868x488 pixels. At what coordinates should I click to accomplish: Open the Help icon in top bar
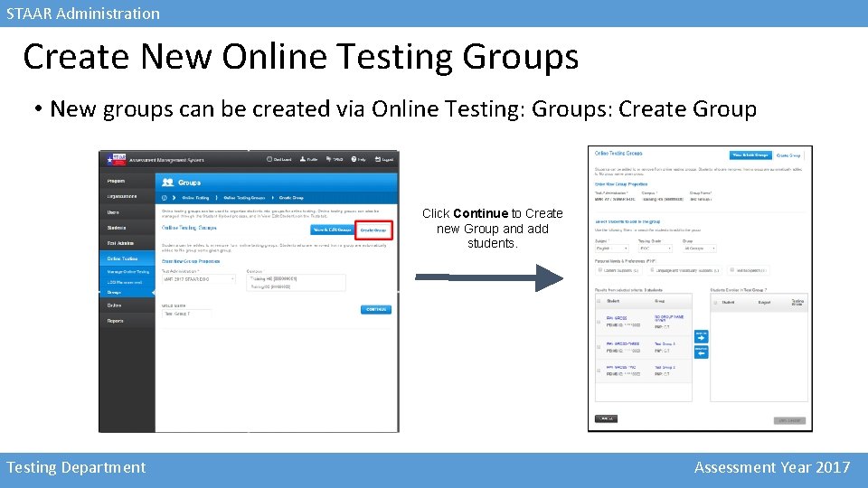[x=354, y=159]
